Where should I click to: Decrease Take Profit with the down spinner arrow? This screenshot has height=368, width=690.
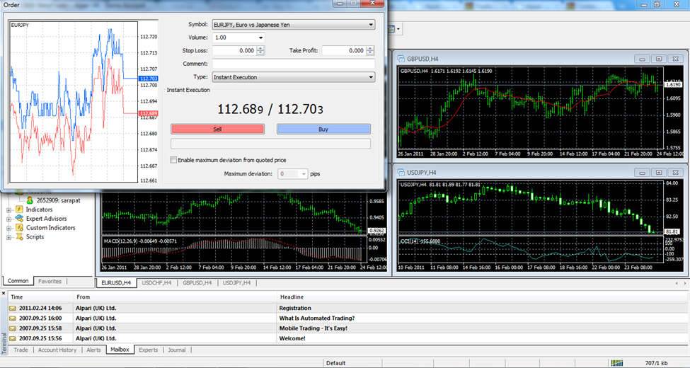370,53
